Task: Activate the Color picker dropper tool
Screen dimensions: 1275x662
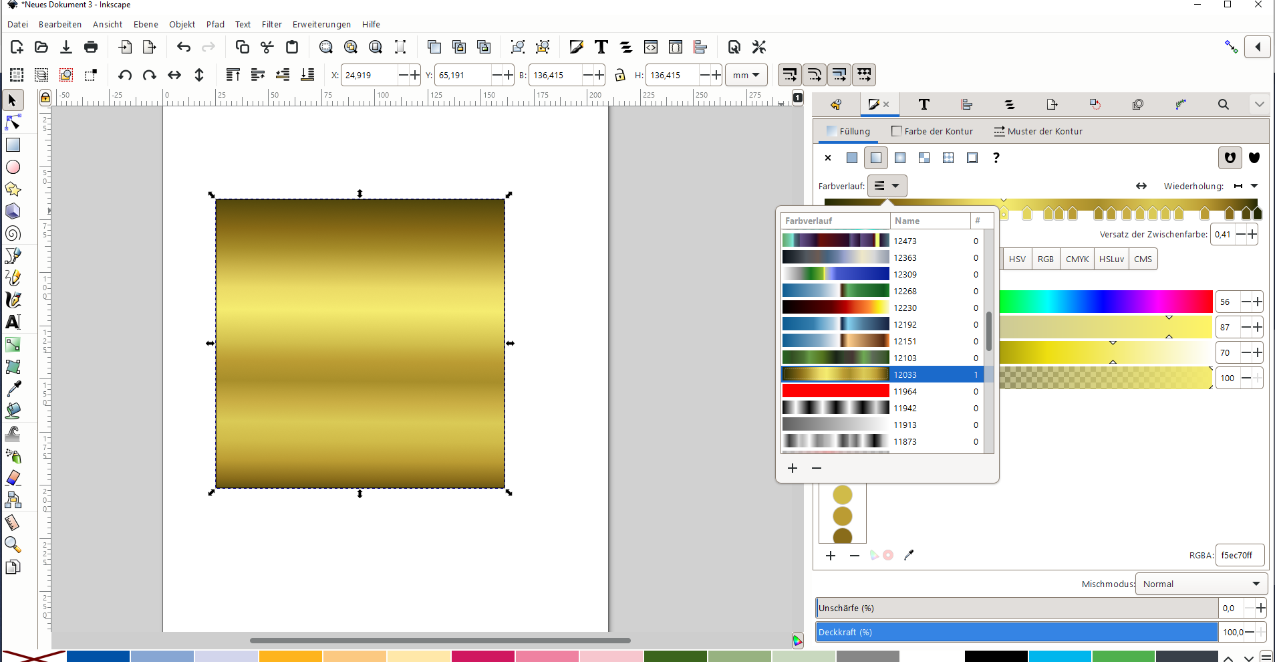Action: (13, 389)
